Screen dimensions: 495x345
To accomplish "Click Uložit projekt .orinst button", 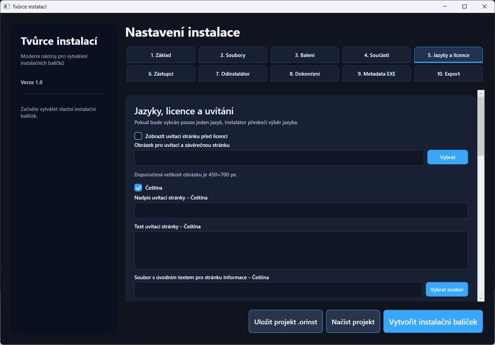I will click(286, 322).
